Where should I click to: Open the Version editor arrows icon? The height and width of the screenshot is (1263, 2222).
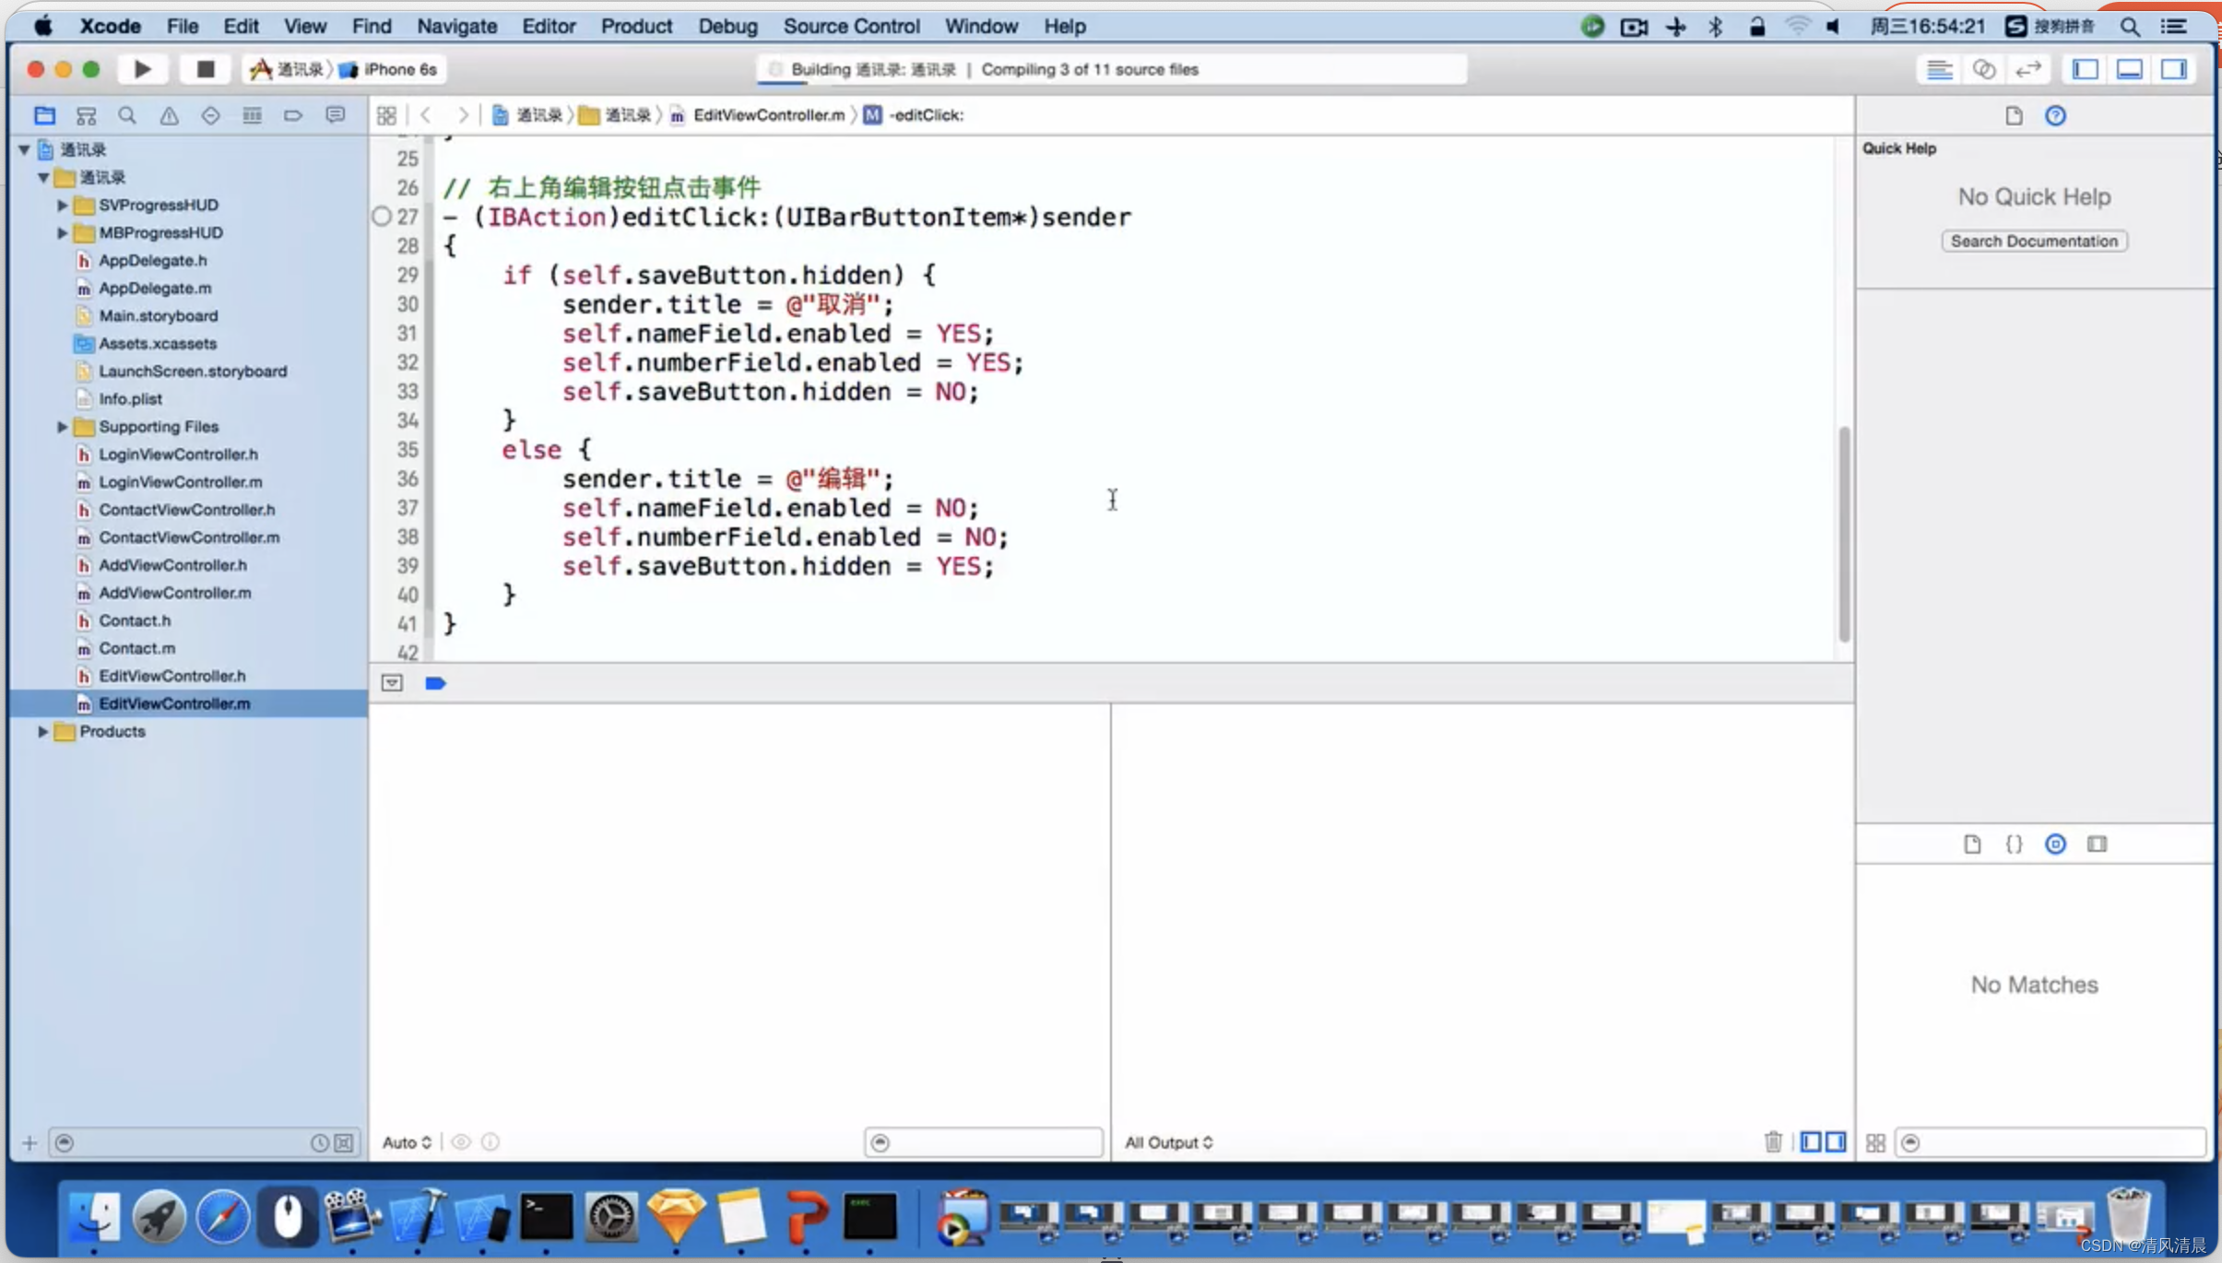pos(2027,69)
